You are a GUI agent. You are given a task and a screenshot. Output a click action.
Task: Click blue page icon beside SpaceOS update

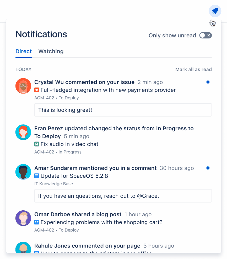point(36,176)
